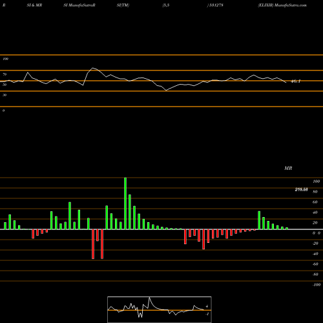
Task: Click the RSI axis label 30
Action: pos(5,95)
